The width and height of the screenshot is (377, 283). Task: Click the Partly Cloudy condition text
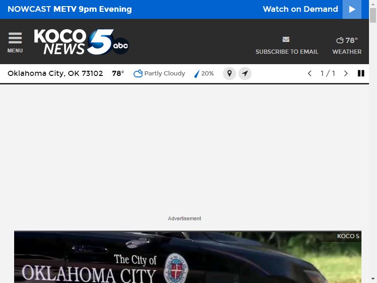[164, 74]
